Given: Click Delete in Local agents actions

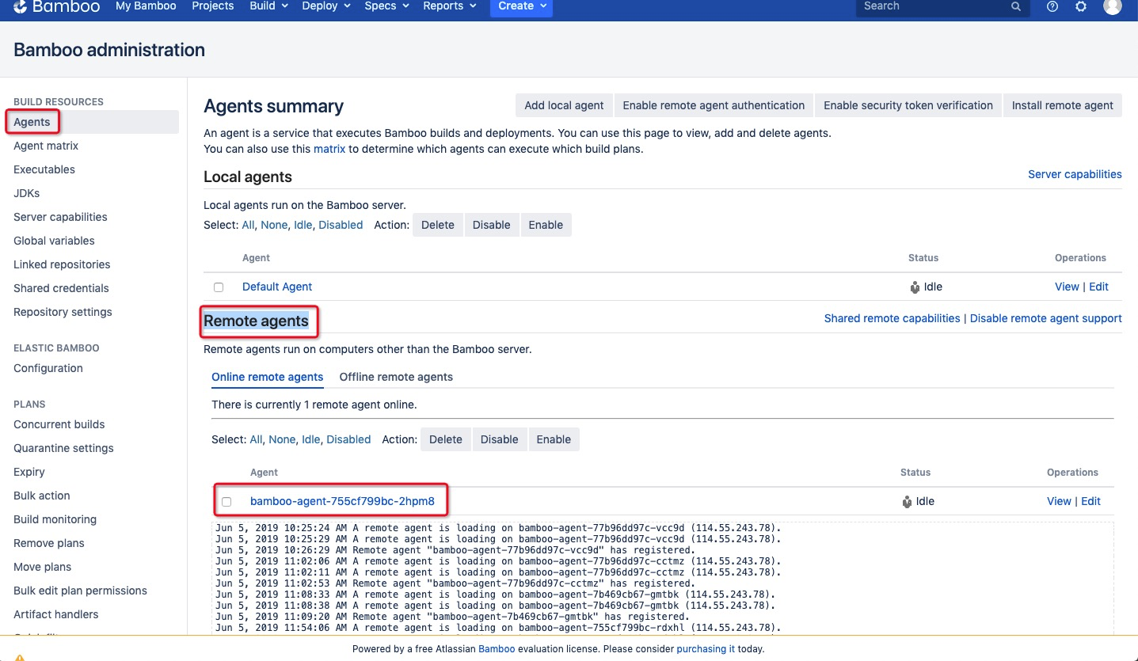Looking at the screenshot, I should 438,225.
